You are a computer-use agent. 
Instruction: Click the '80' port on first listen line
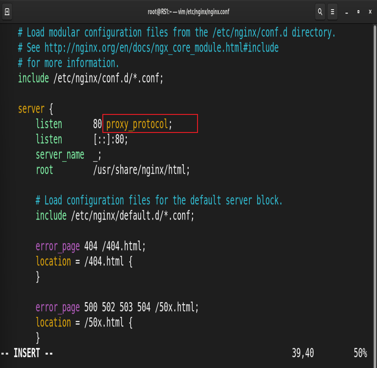(97, 124)
